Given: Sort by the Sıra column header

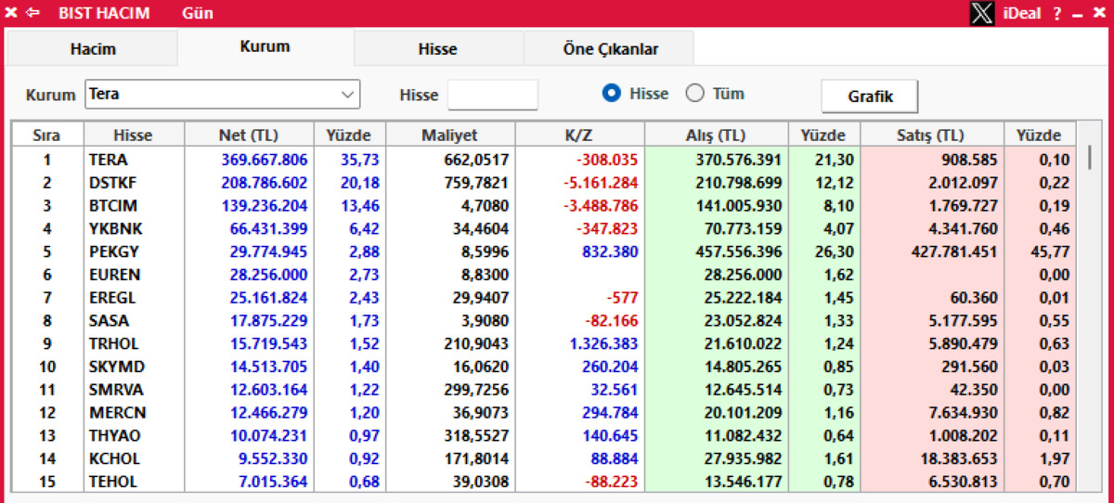Looking at the screenshot, I should [46, 135].
